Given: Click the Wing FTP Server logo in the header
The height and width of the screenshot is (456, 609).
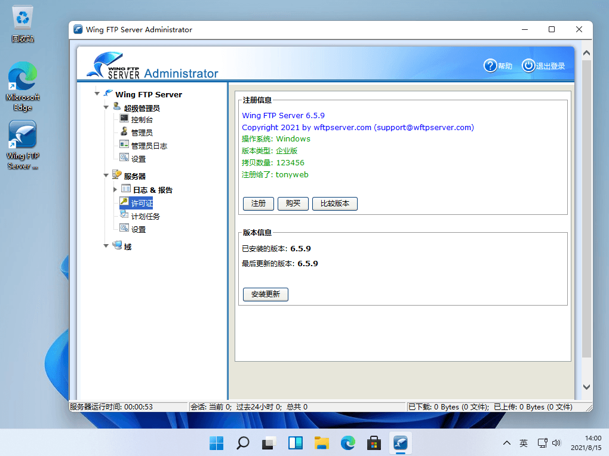Looking at the screenshot, I should 113,65.
